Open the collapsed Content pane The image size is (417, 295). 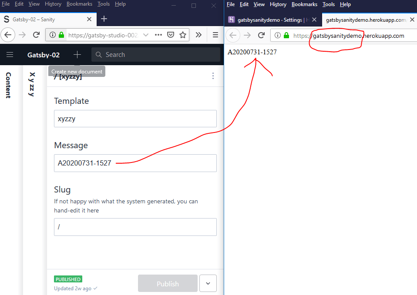click(x=9, y=85)
